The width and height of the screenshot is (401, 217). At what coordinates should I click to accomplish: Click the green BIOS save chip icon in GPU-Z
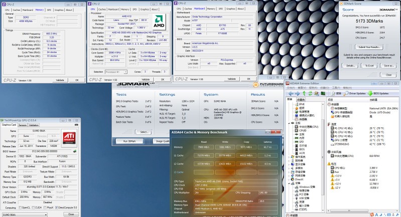(75, 151)
